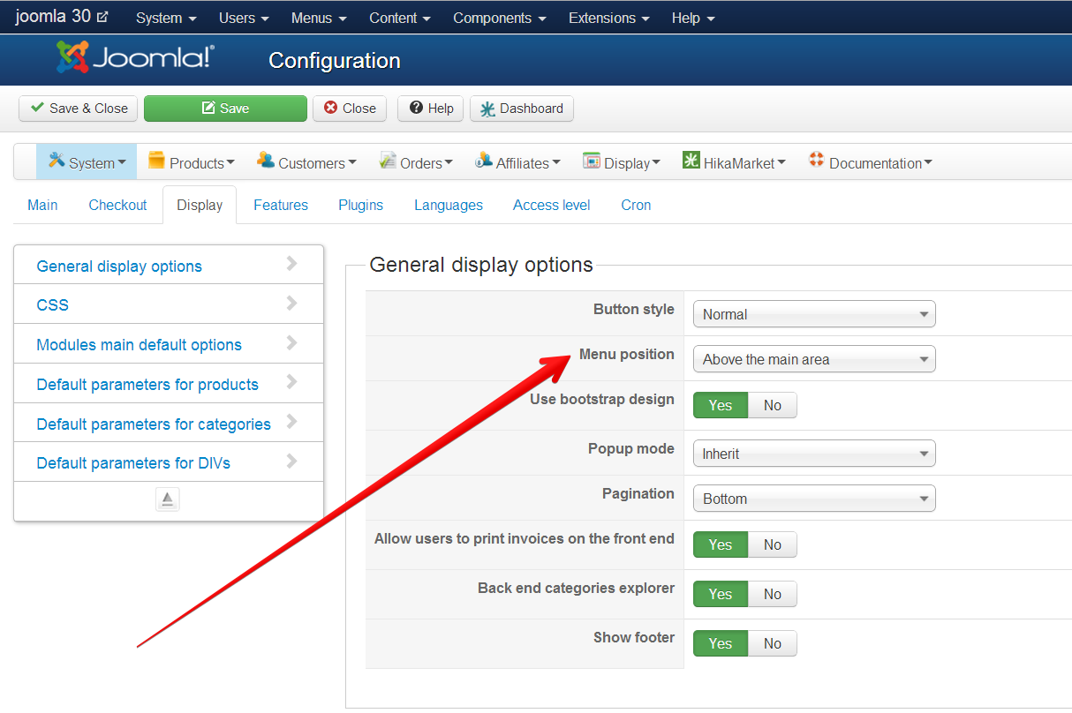
Task: Click Save & Close button
Action: tap(79, 109)
